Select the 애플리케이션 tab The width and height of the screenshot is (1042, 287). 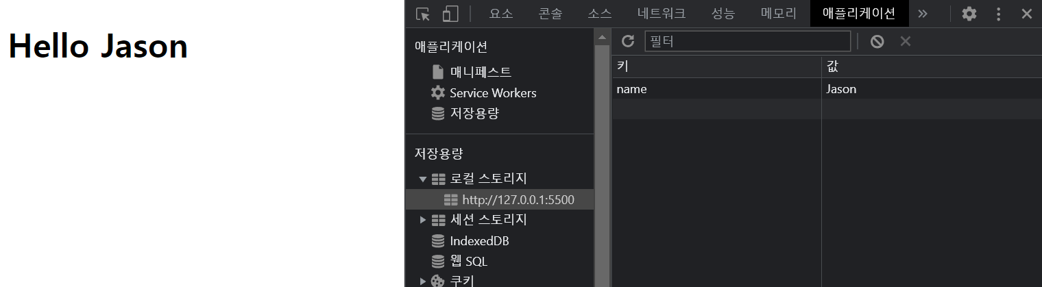tap(859, 14)
